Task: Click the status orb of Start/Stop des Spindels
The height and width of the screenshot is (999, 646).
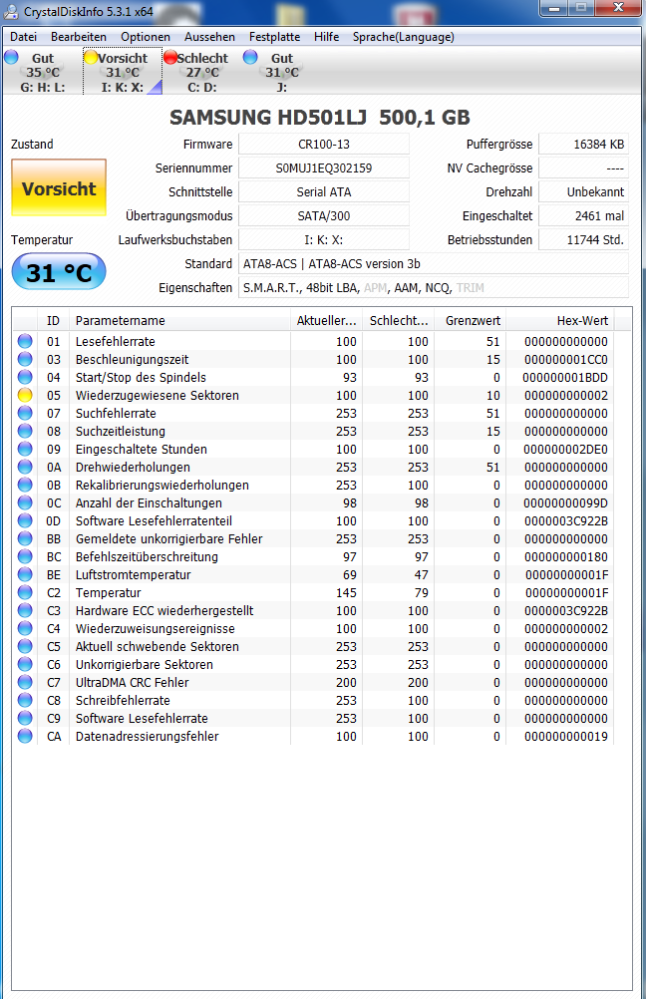Action: [x=25, y=377]
